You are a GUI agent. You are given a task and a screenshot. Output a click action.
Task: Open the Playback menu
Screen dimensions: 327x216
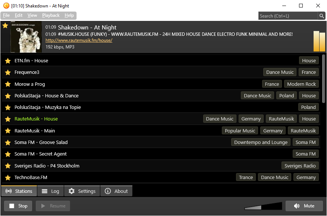point(51,15)
